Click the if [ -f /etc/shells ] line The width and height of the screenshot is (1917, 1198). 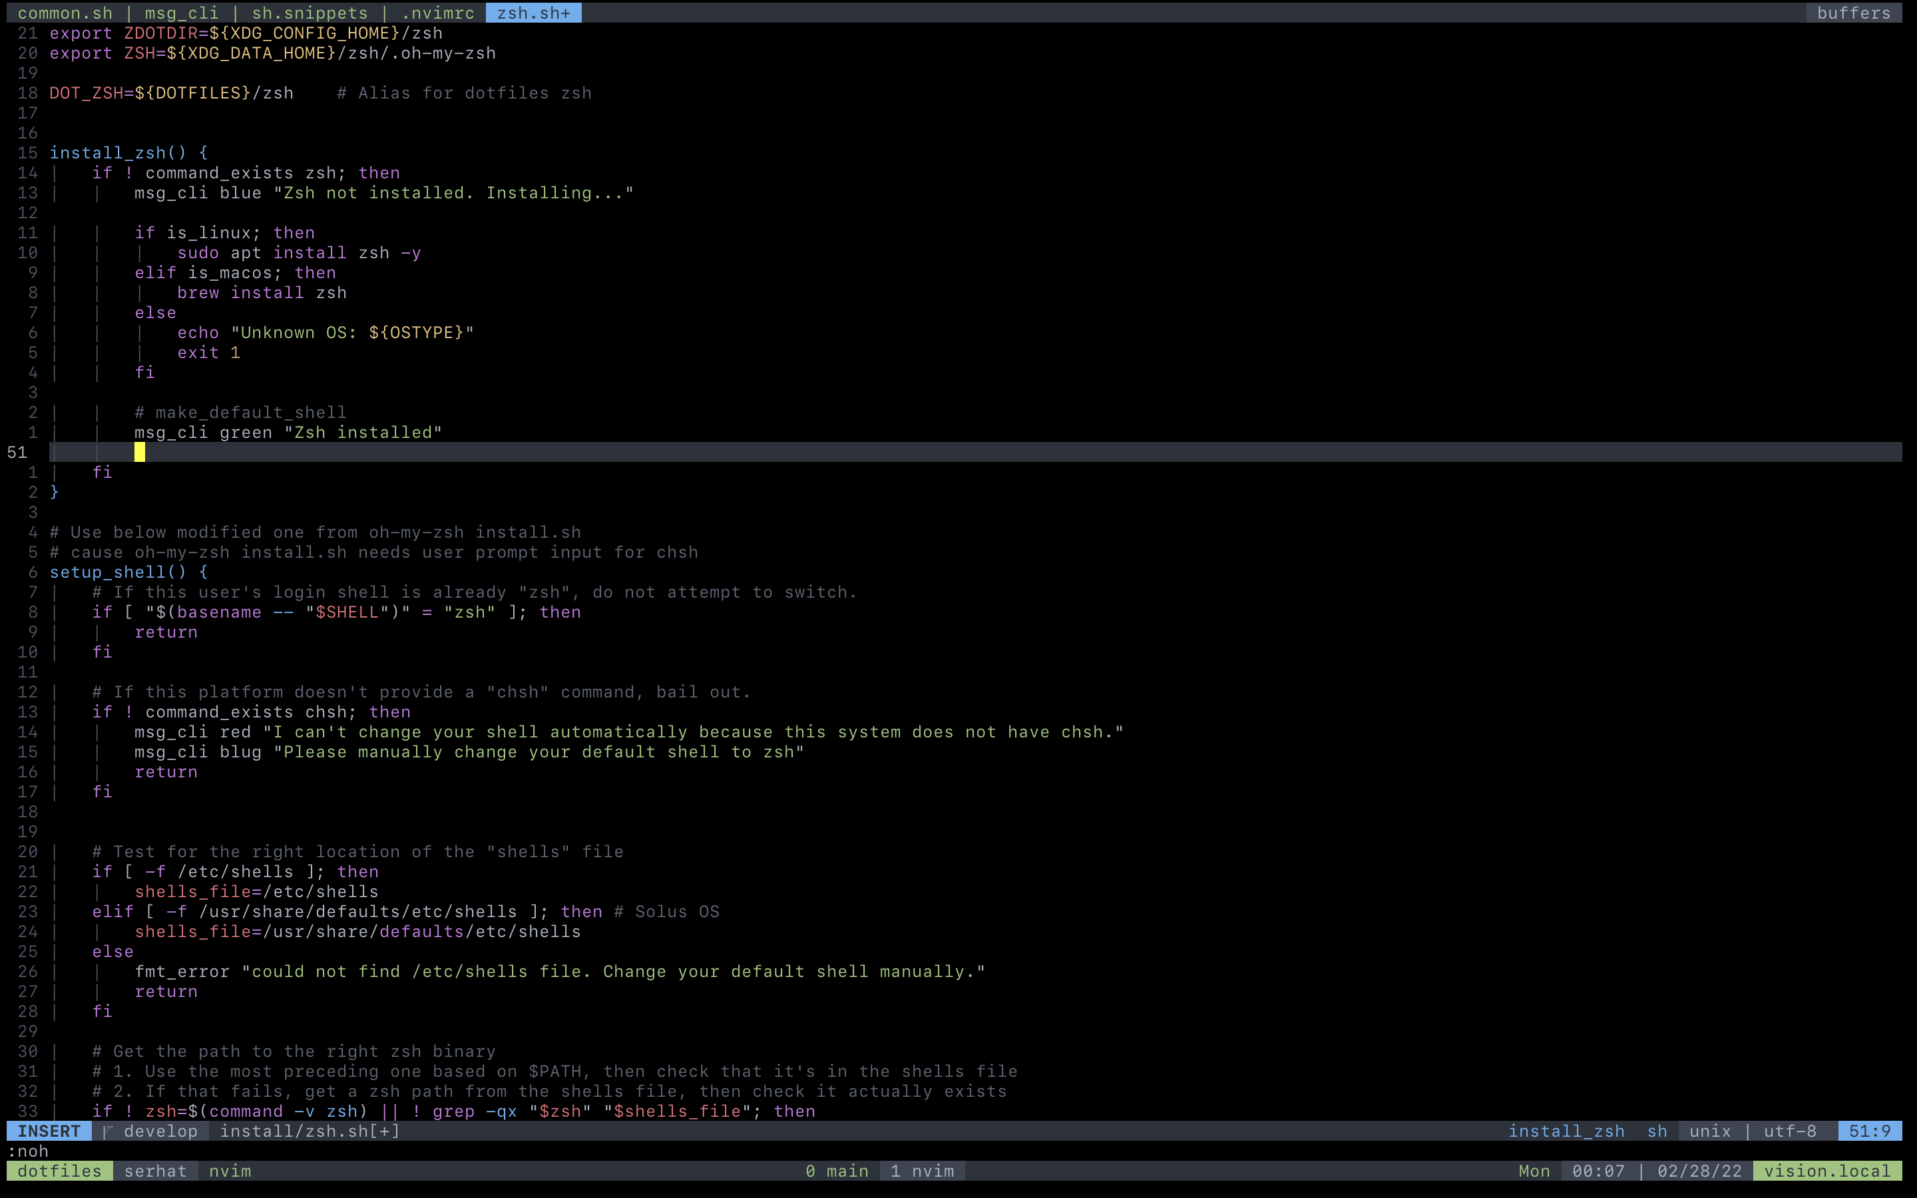235,872
